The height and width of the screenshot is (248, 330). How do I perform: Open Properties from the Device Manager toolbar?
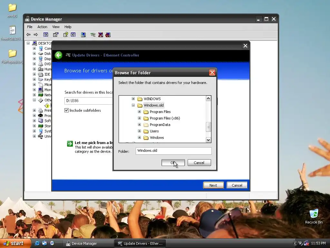pos(56,35)
